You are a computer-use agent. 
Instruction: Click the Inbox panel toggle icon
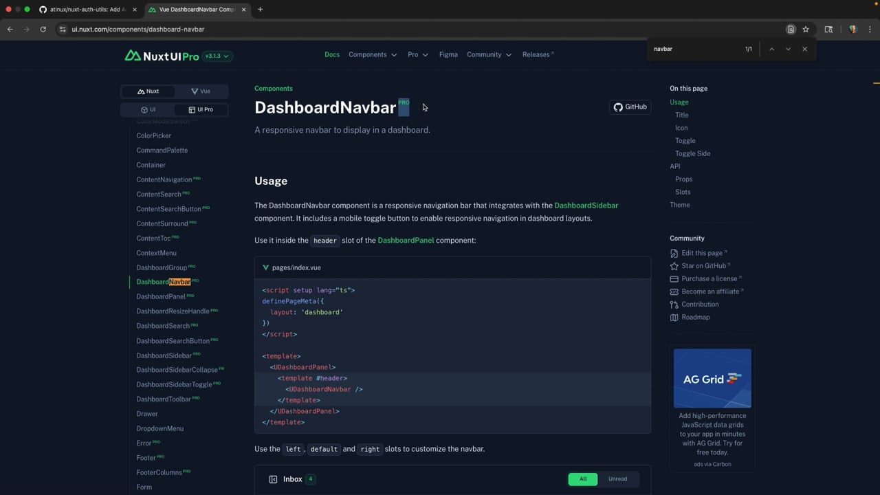tap(273, 479)
